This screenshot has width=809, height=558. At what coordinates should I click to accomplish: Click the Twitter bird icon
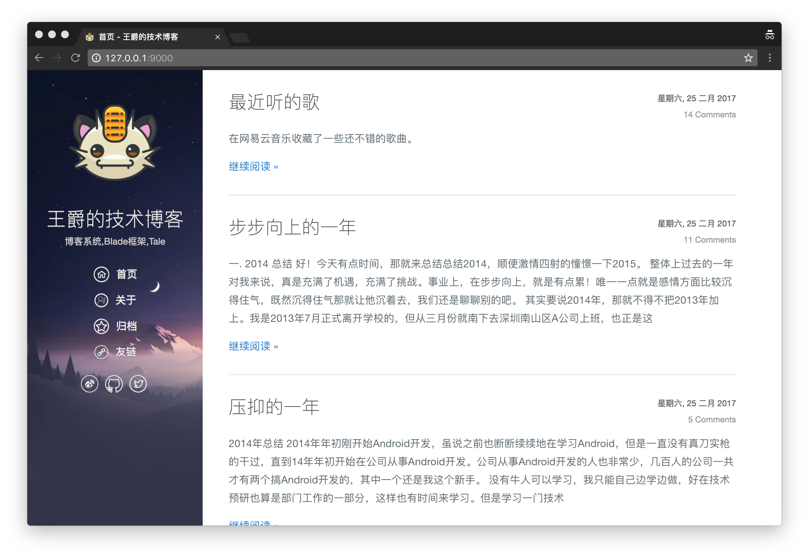click(x=138, y=384)
